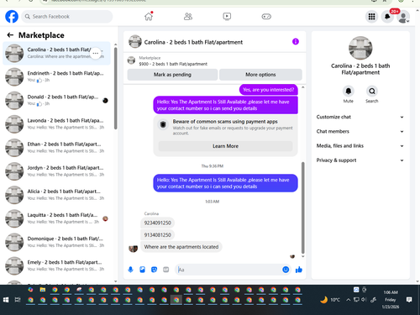Open the Friends icon in top navigation
This screenshot has height=315, width=420.
pos(188,17)
